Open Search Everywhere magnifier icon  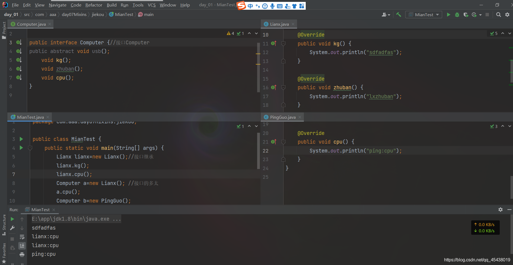coord(498,15)
